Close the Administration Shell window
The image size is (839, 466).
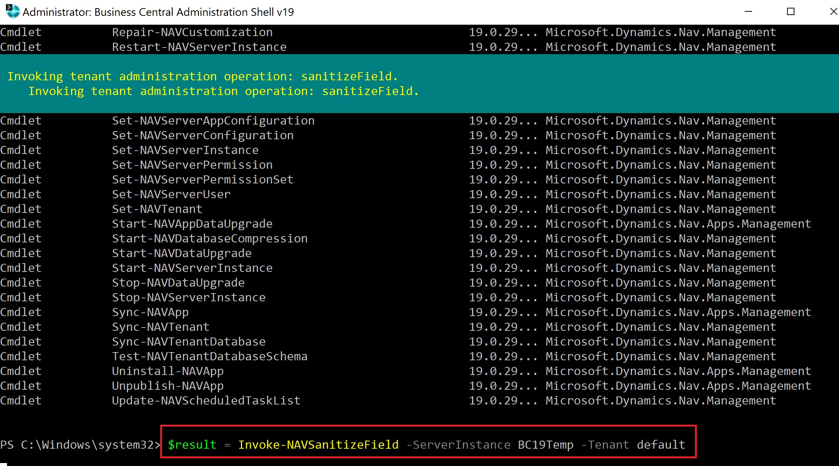pyautogui.click(x=833, y=11)
